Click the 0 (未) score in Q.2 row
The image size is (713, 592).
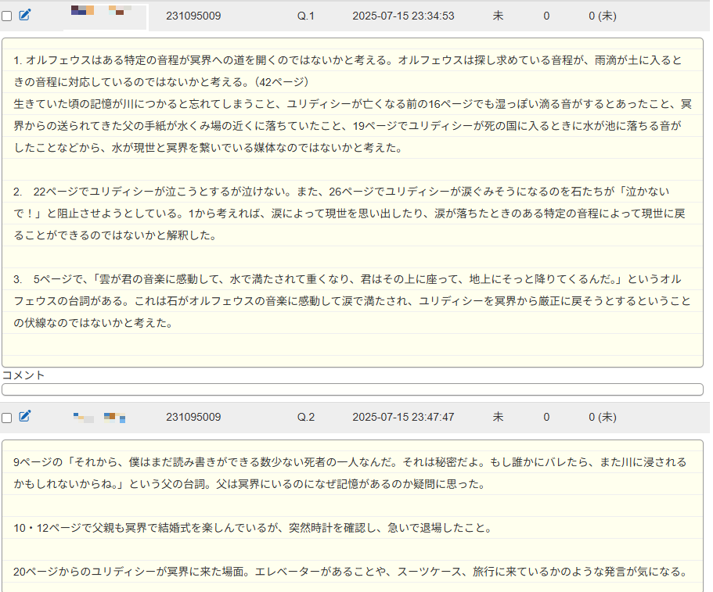coord(603,417)
